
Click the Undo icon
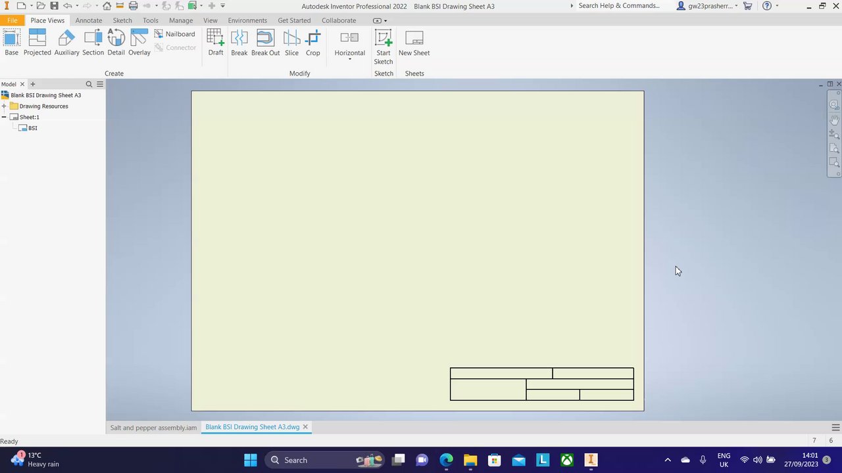click(x=67, y=6)
